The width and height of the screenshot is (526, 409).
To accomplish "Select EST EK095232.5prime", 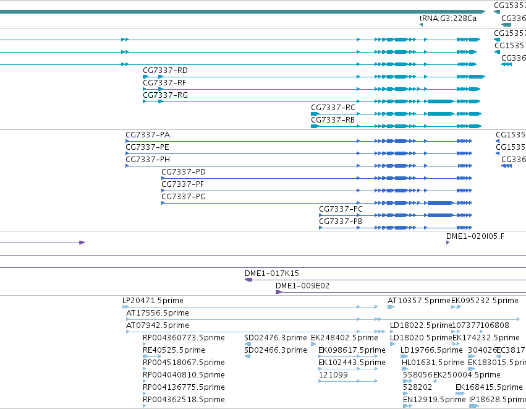I will [485, 301].
